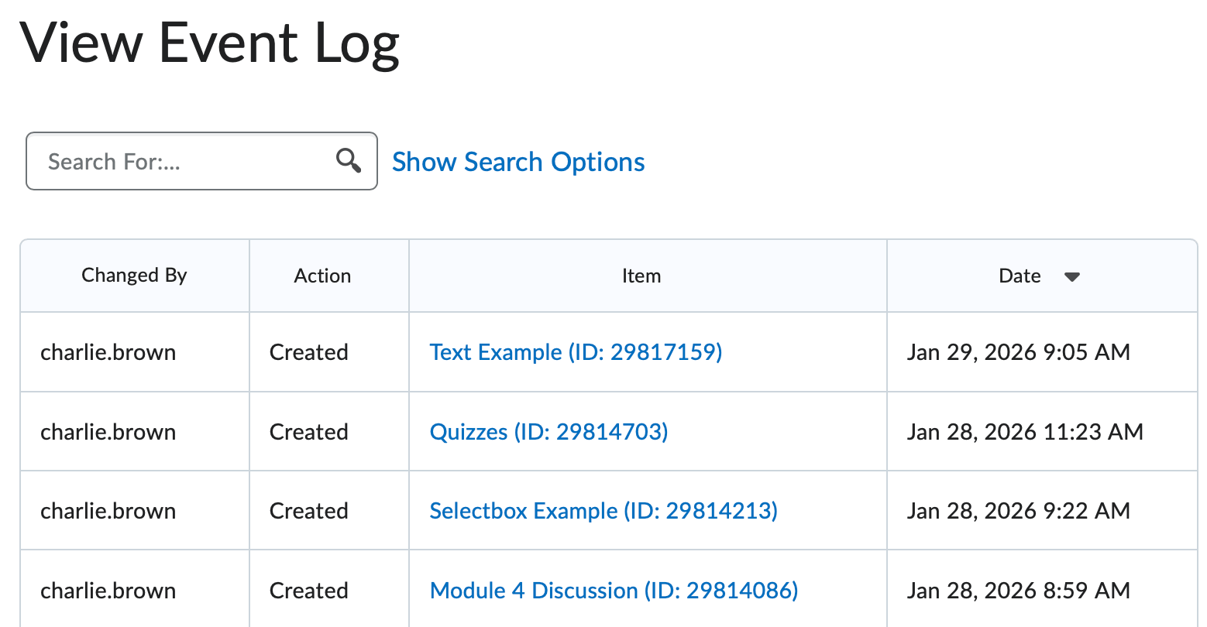Open the Text Example item link

(576, 352)
